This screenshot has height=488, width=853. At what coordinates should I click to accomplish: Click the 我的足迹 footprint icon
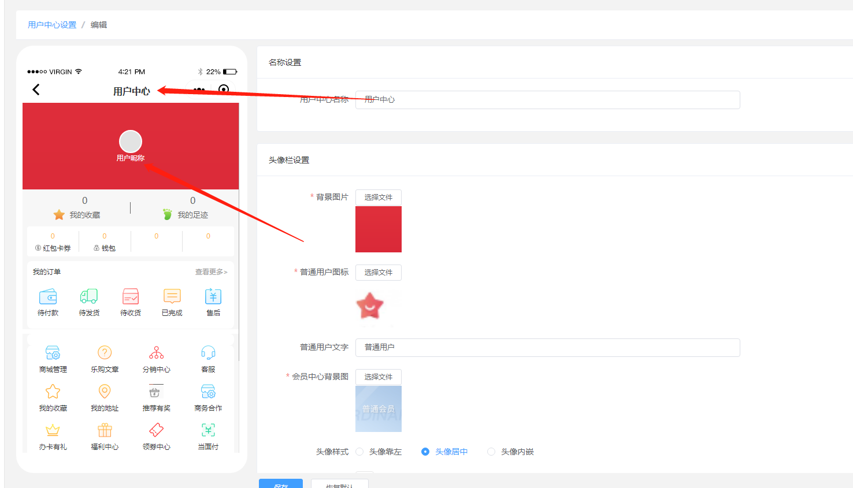tap(168, 214)
